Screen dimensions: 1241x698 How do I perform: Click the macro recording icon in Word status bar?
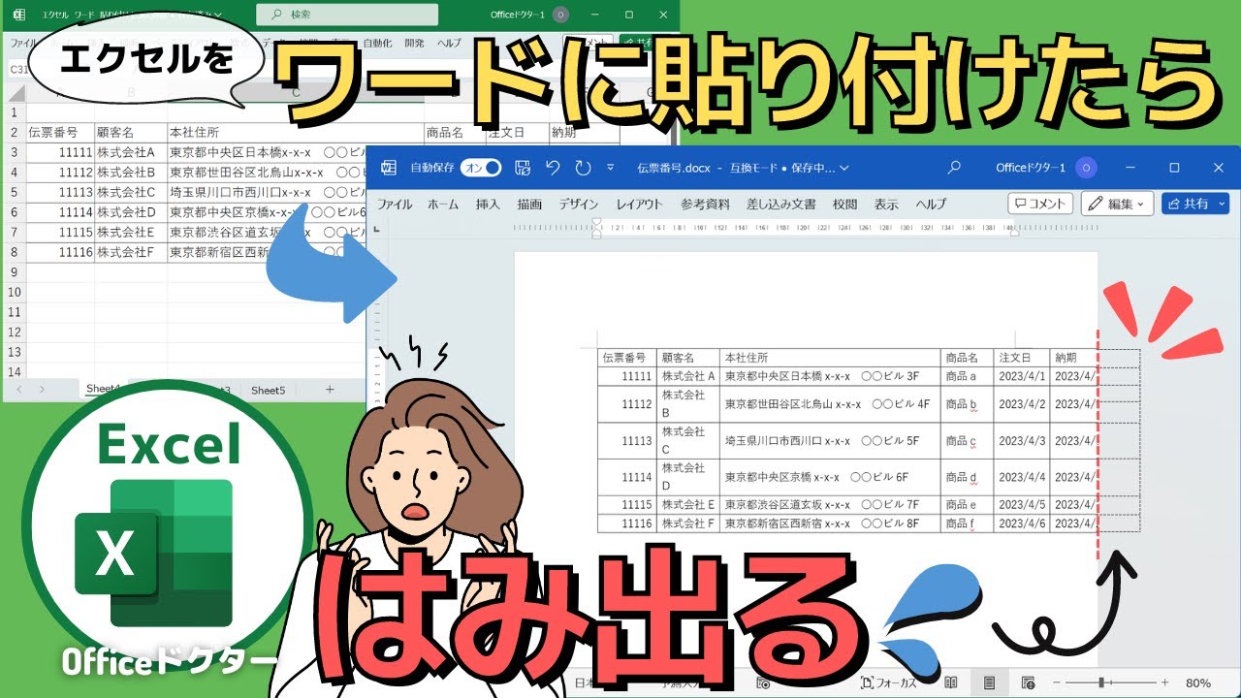764,682
